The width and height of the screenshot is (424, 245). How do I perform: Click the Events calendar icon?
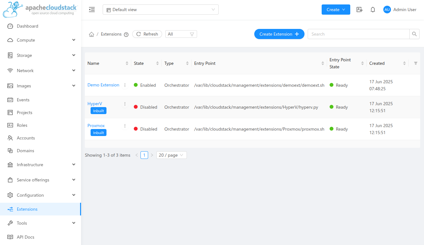coord(10,100)
